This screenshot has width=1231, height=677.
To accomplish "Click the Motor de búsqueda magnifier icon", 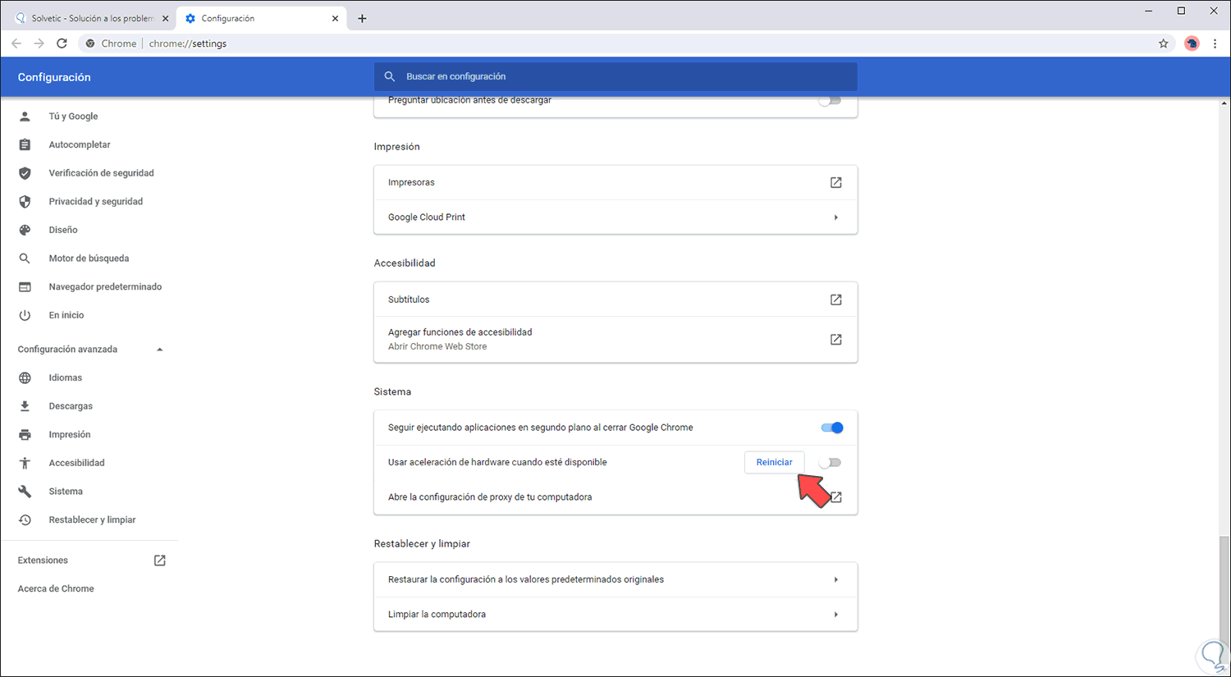I will point(25,258).
